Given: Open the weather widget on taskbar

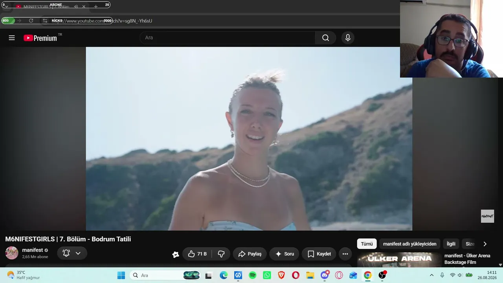Looking at the screenshot, I should point(24,275).
